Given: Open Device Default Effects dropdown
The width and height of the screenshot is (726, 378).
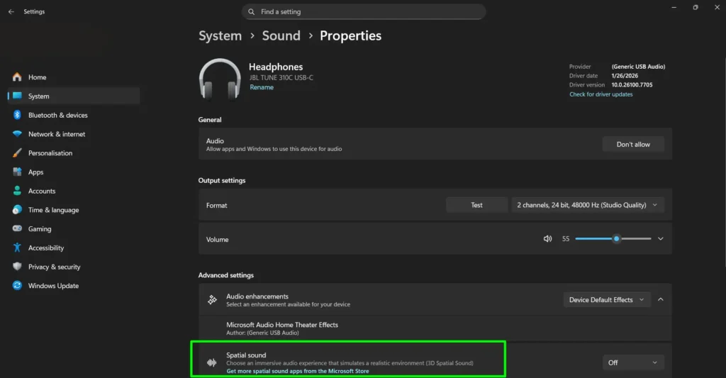Looking at the screenshot, I should click(607, 300).
